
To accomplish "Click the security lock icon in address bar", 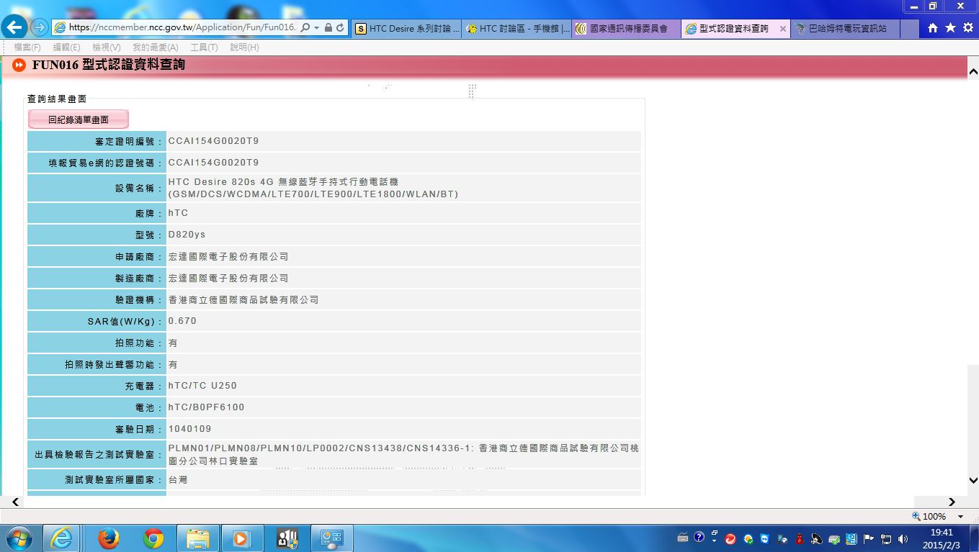I will pos(328,28).
